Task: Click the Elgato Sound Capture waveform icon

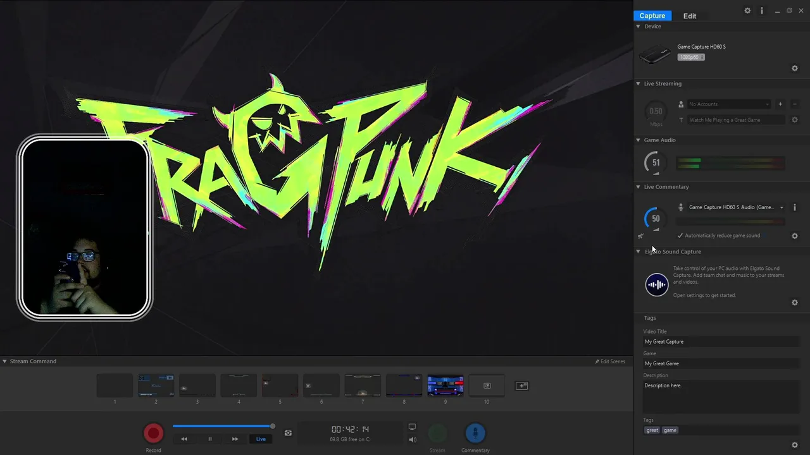Action: [657, 284]
